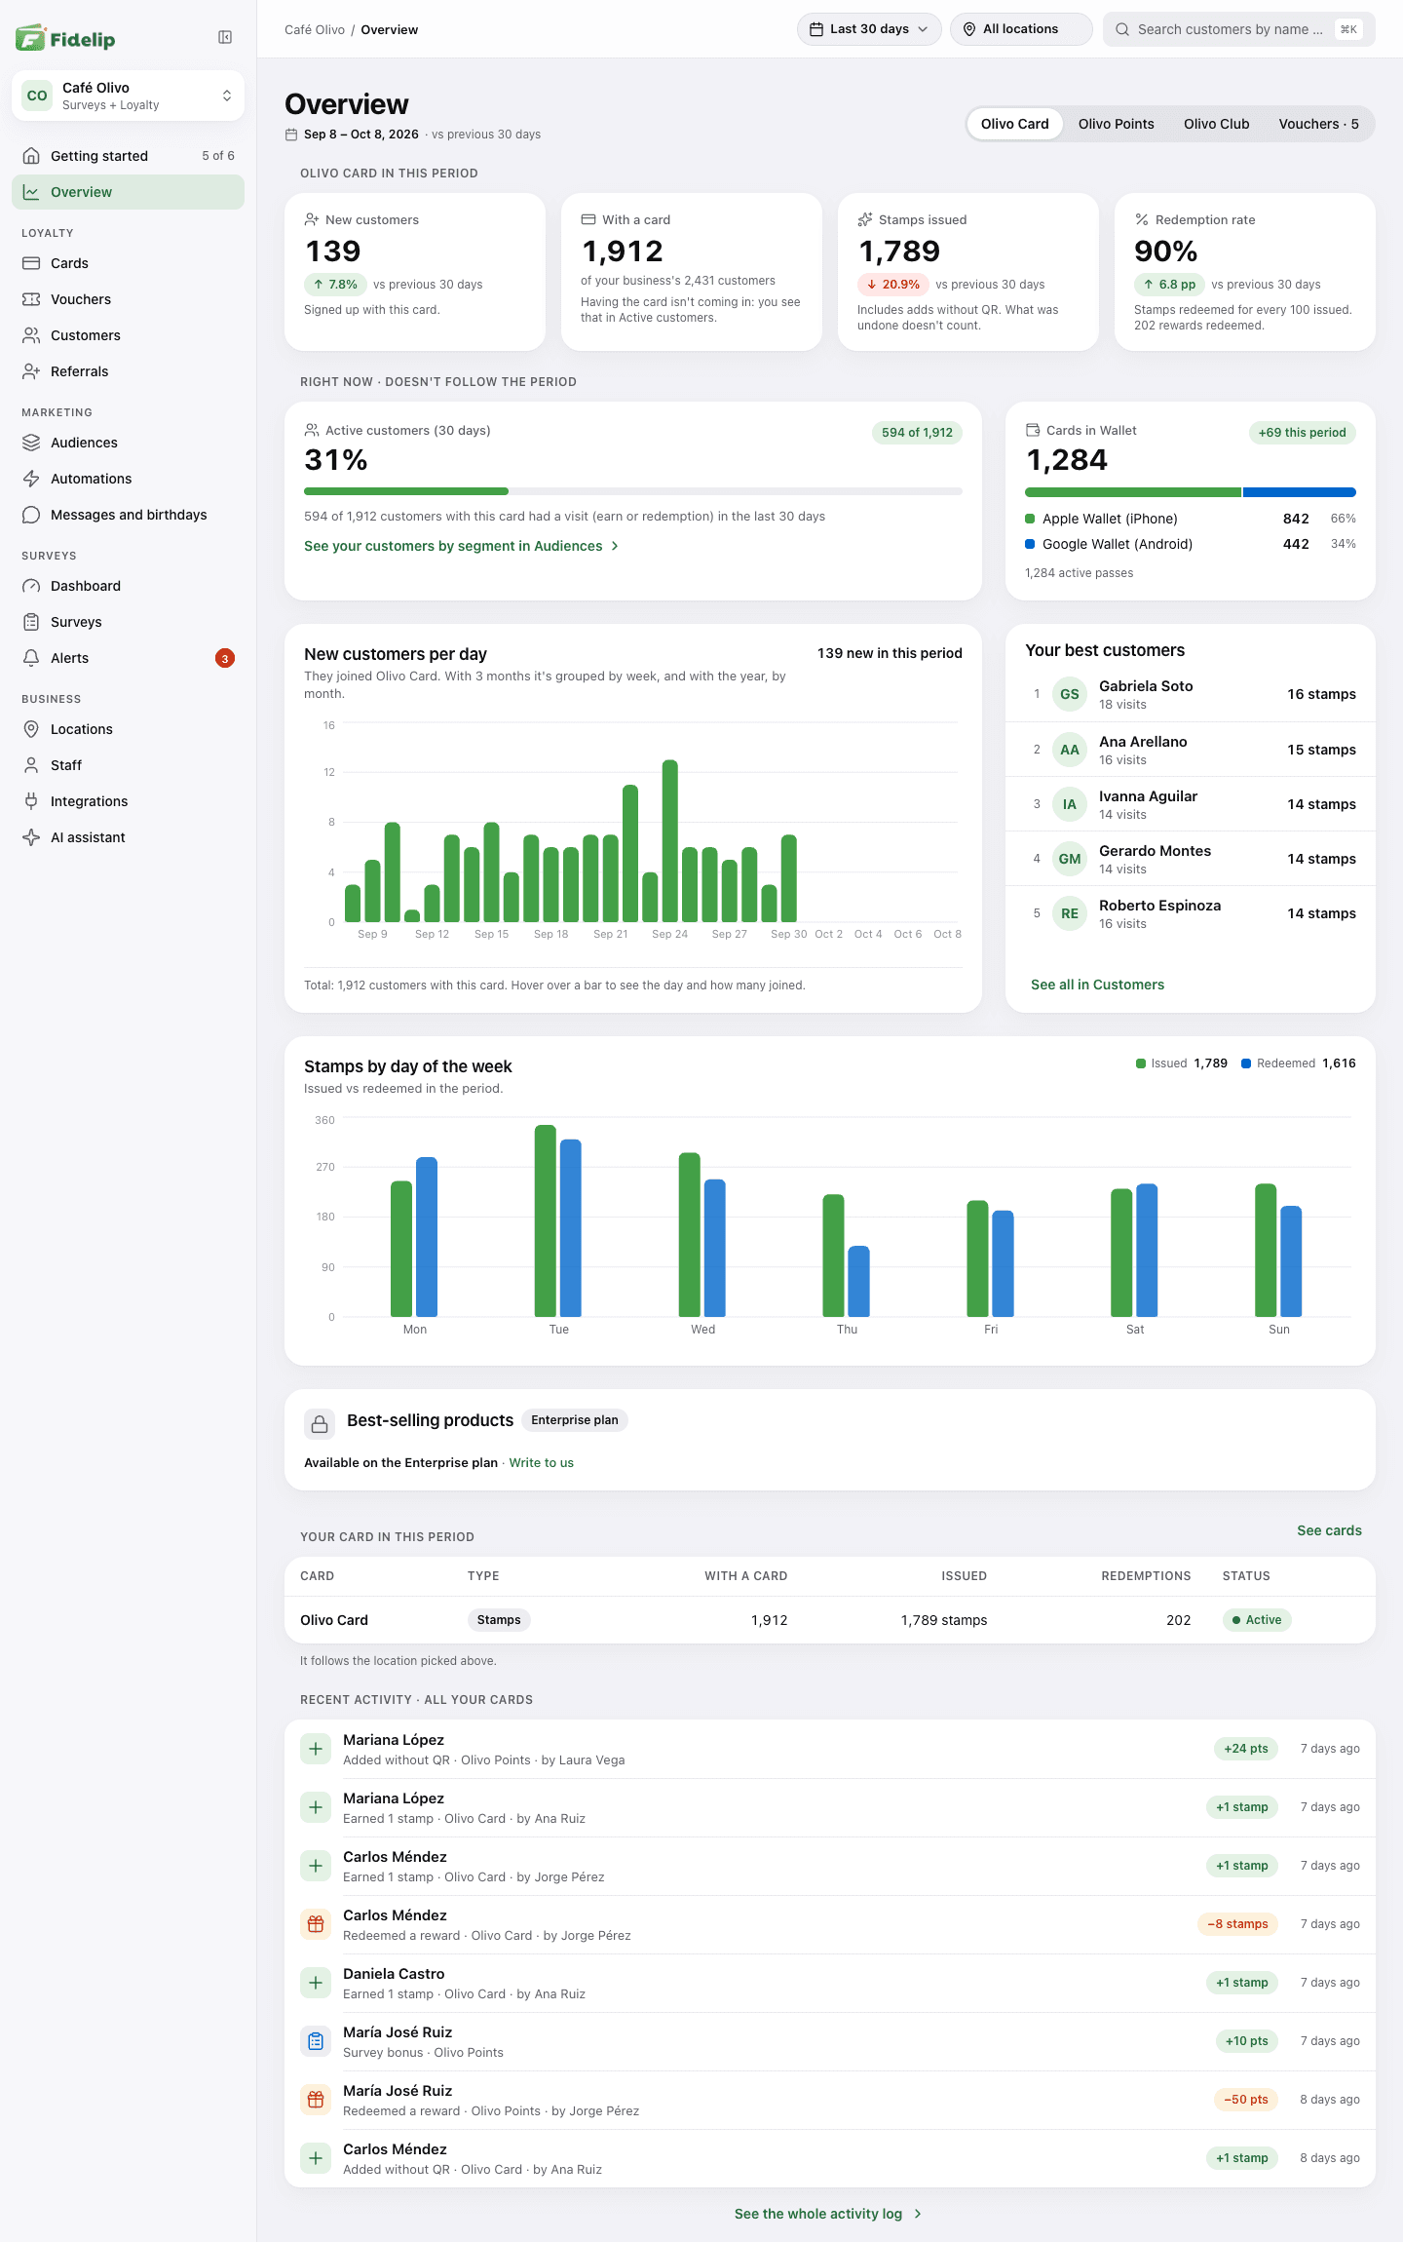Open the Last 30 days date dropdown
The width and height of the screenshot is (1403, 2242).
pyautogui.click(x=869, y=29)
